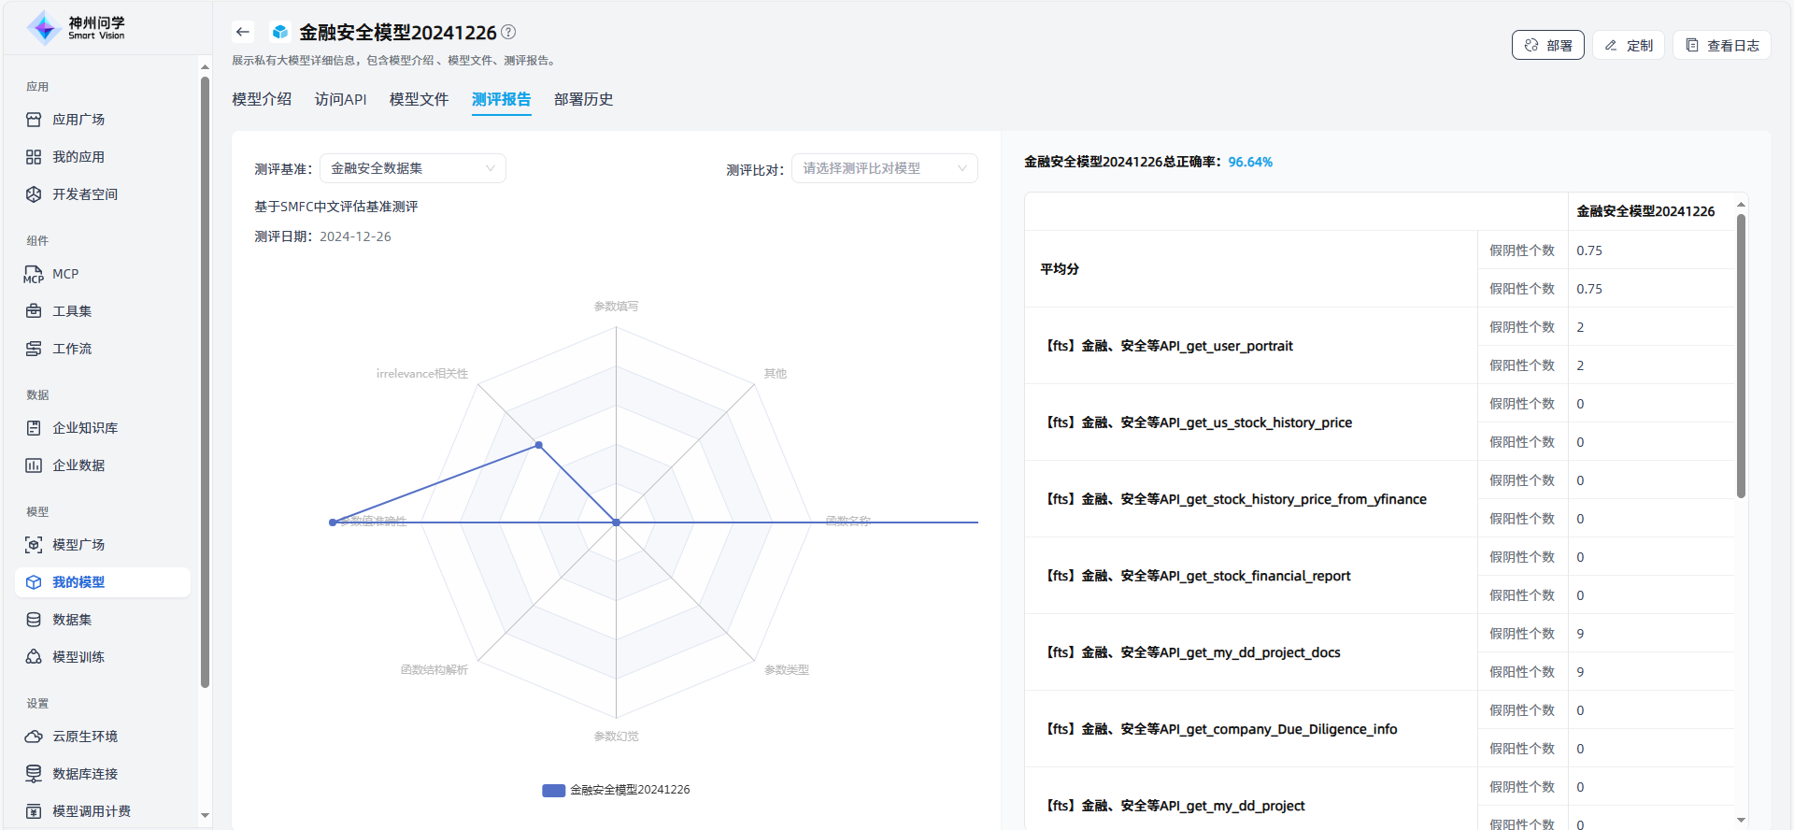Open 应用广场 from the sidebar
This screenshot has width=1794, height=830.
pos(78,120)
